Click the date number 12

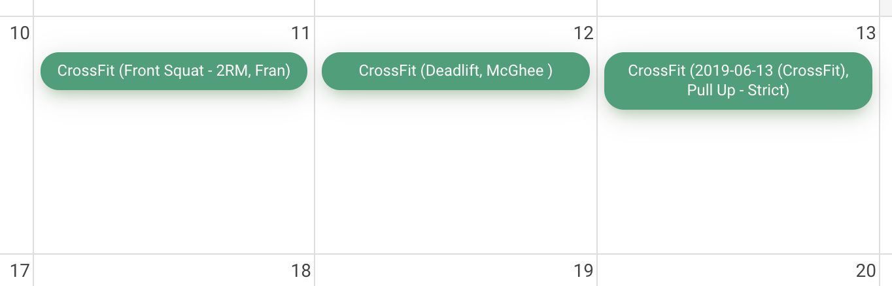[583, 33]
